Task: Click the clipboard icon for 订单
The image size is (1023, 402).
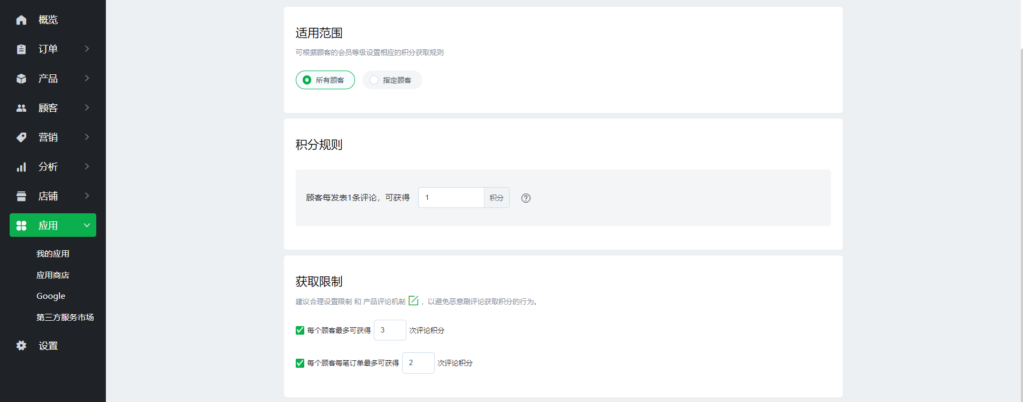Action: pos(21,49)
